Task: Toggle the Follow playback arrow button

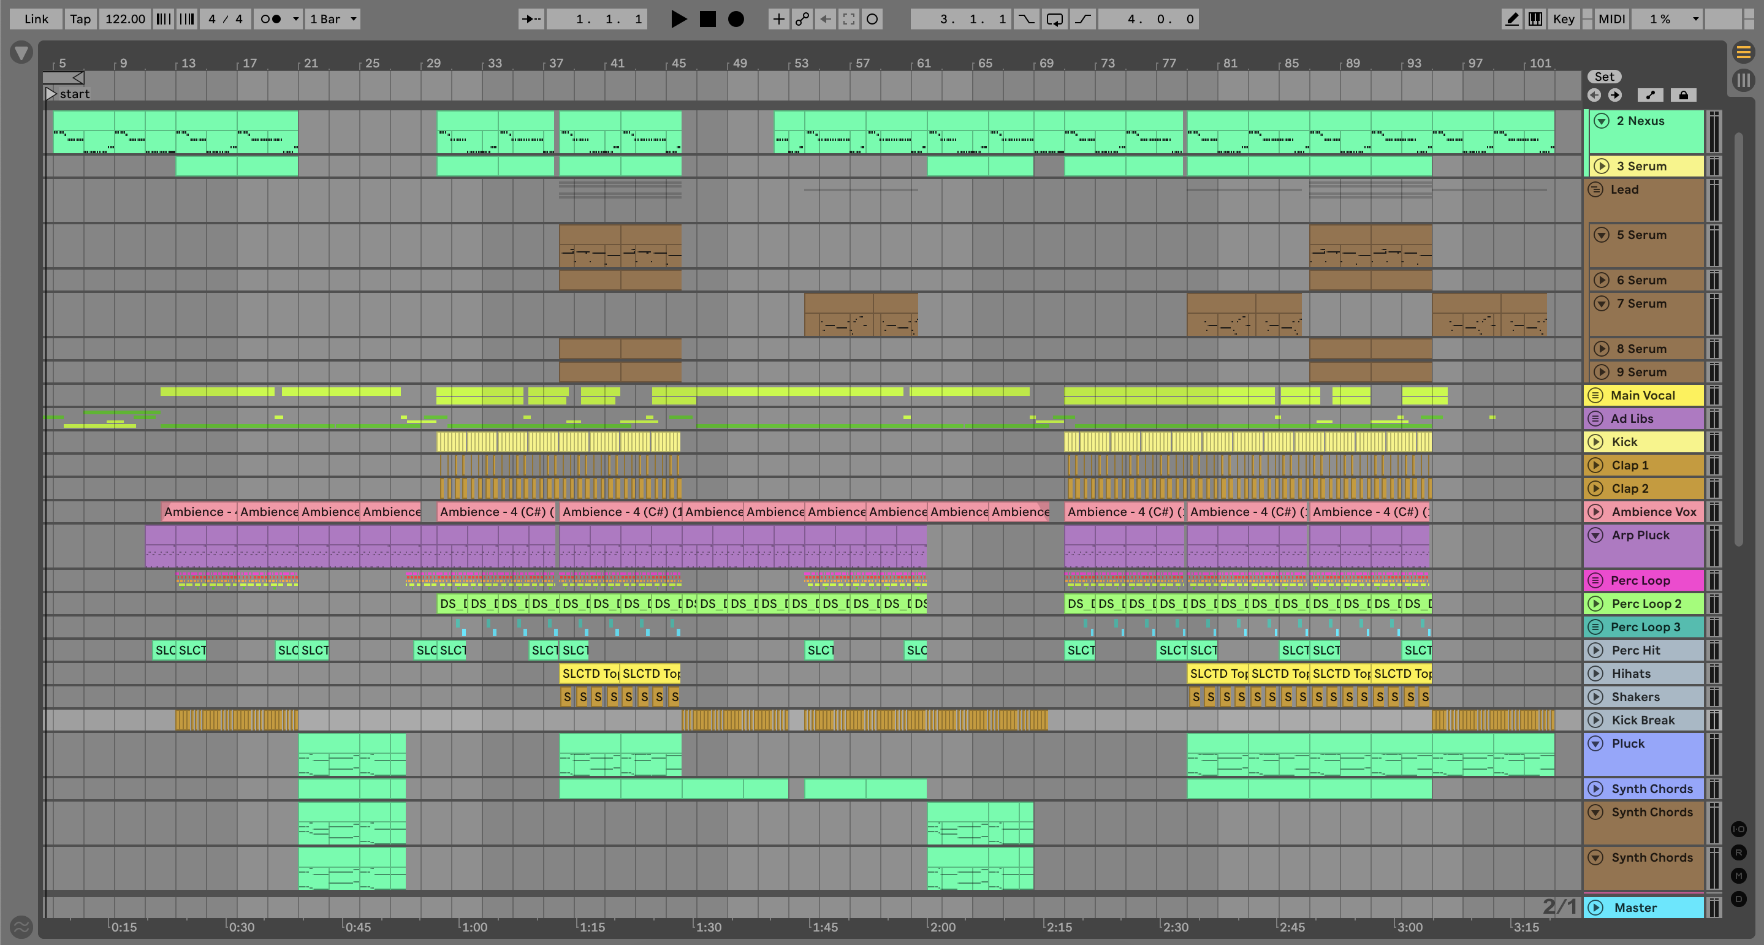Action: tap(531, 19)
